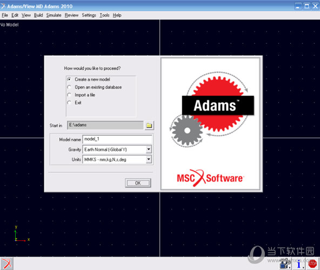The width and height of the screenshot is (320, 270).
Task: Click the 'How would you like to proceed?' text
Action: tap(92, 69)
